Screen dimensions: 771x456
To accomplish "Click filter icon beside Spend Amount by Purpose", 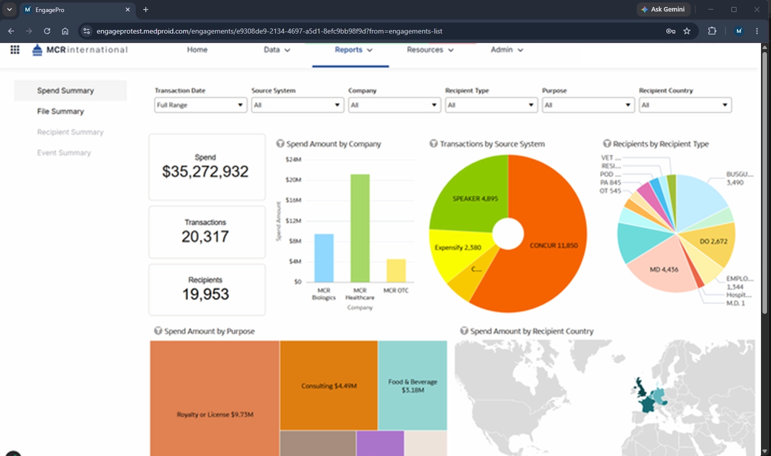I will tap(158, 331).
